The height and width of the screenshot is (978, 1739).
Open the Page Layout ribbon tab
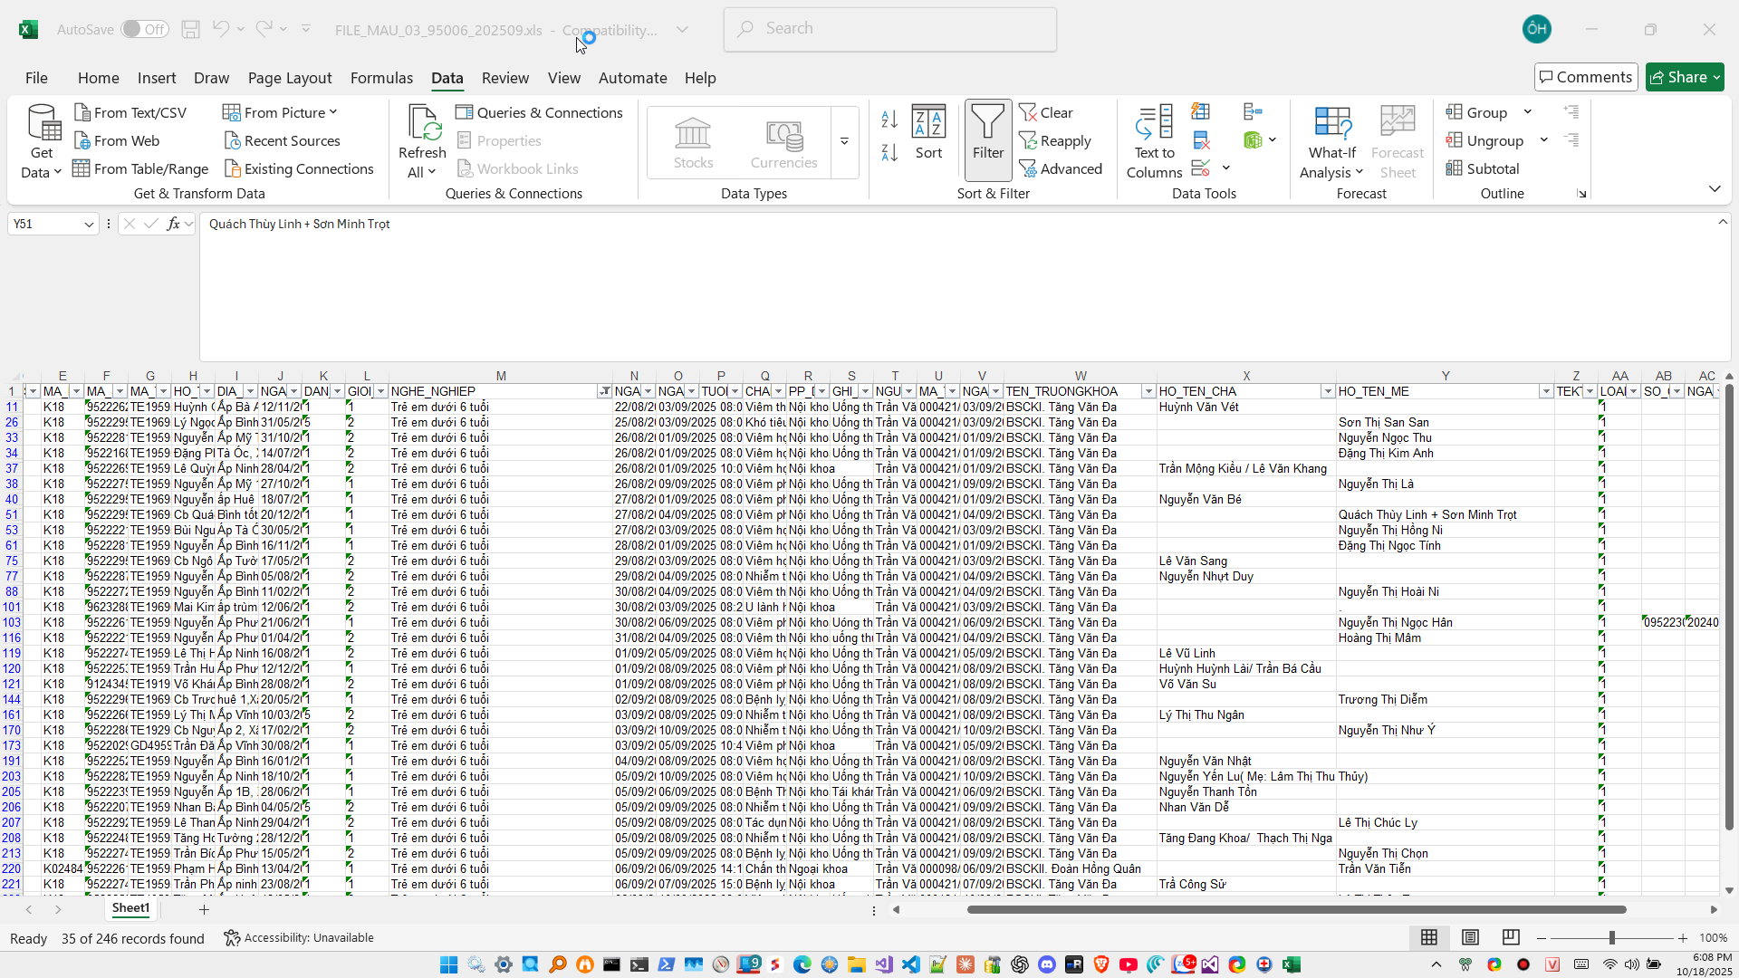[290, 78]
